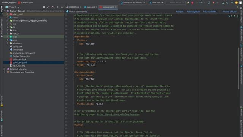Place cursor on the logger dependency line
The height and width of the screenshot is (137, 243).
(x=86, y=65)
